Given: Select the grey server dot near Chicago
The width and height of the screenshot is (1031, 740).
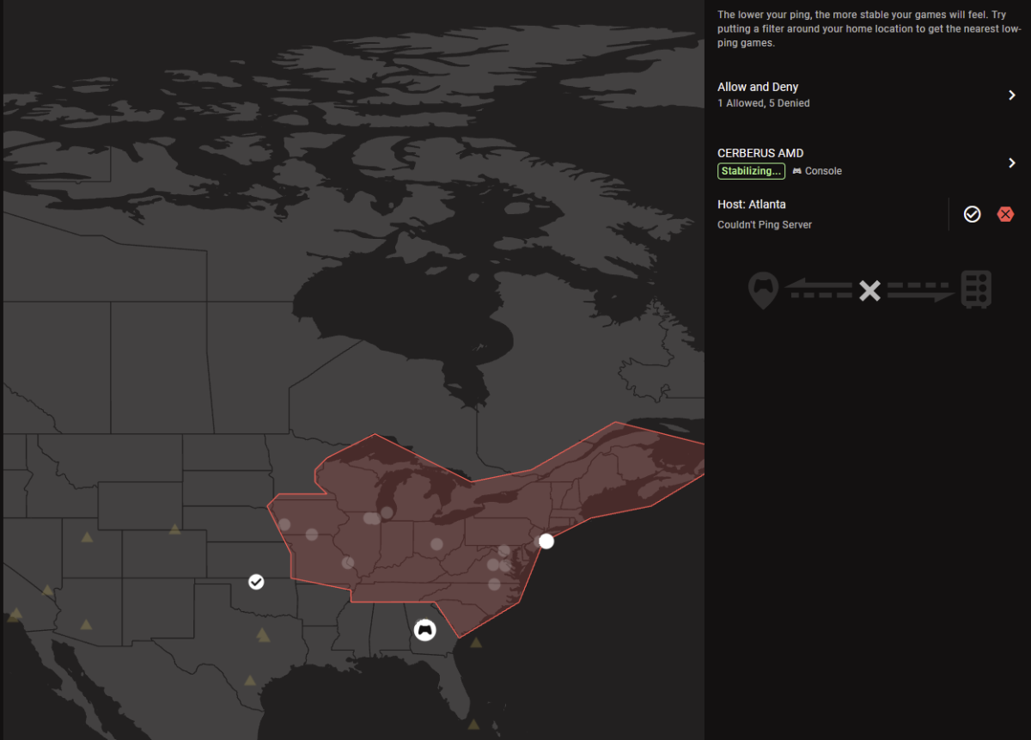Looking at the screenshot, I should coord(387,513).
